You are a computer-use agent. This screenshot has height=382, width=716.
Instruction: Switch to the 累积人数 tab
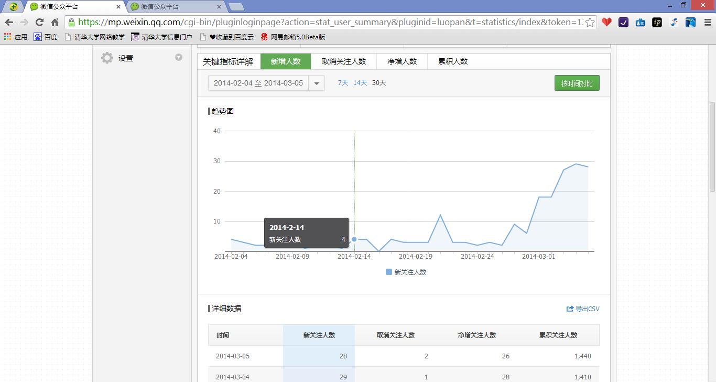pos(452,61)
